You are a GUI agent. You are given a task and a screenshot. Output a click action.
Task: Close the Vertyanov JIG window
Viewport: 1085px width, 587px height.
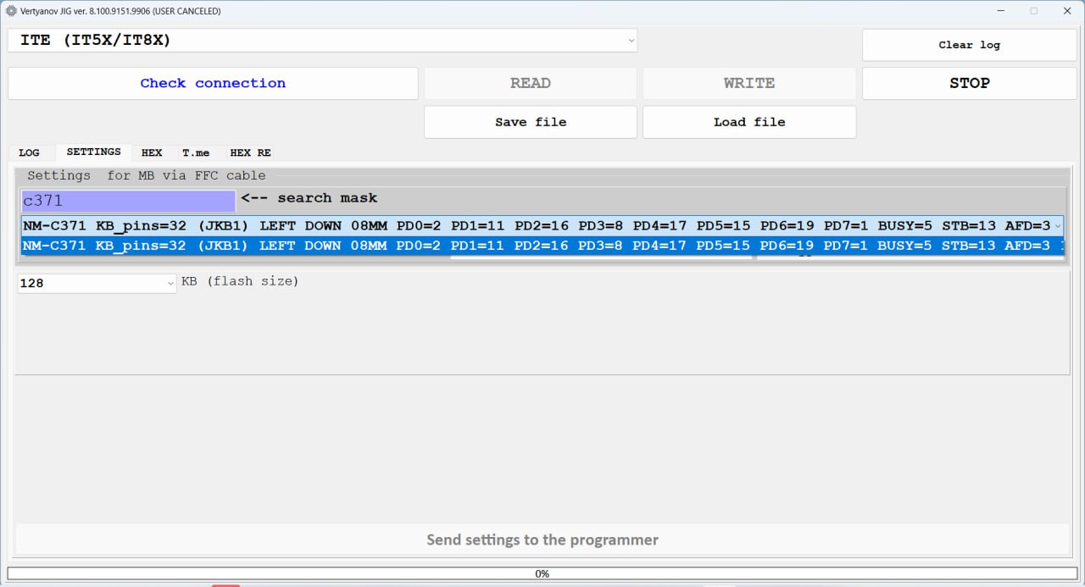[1066, 11]
